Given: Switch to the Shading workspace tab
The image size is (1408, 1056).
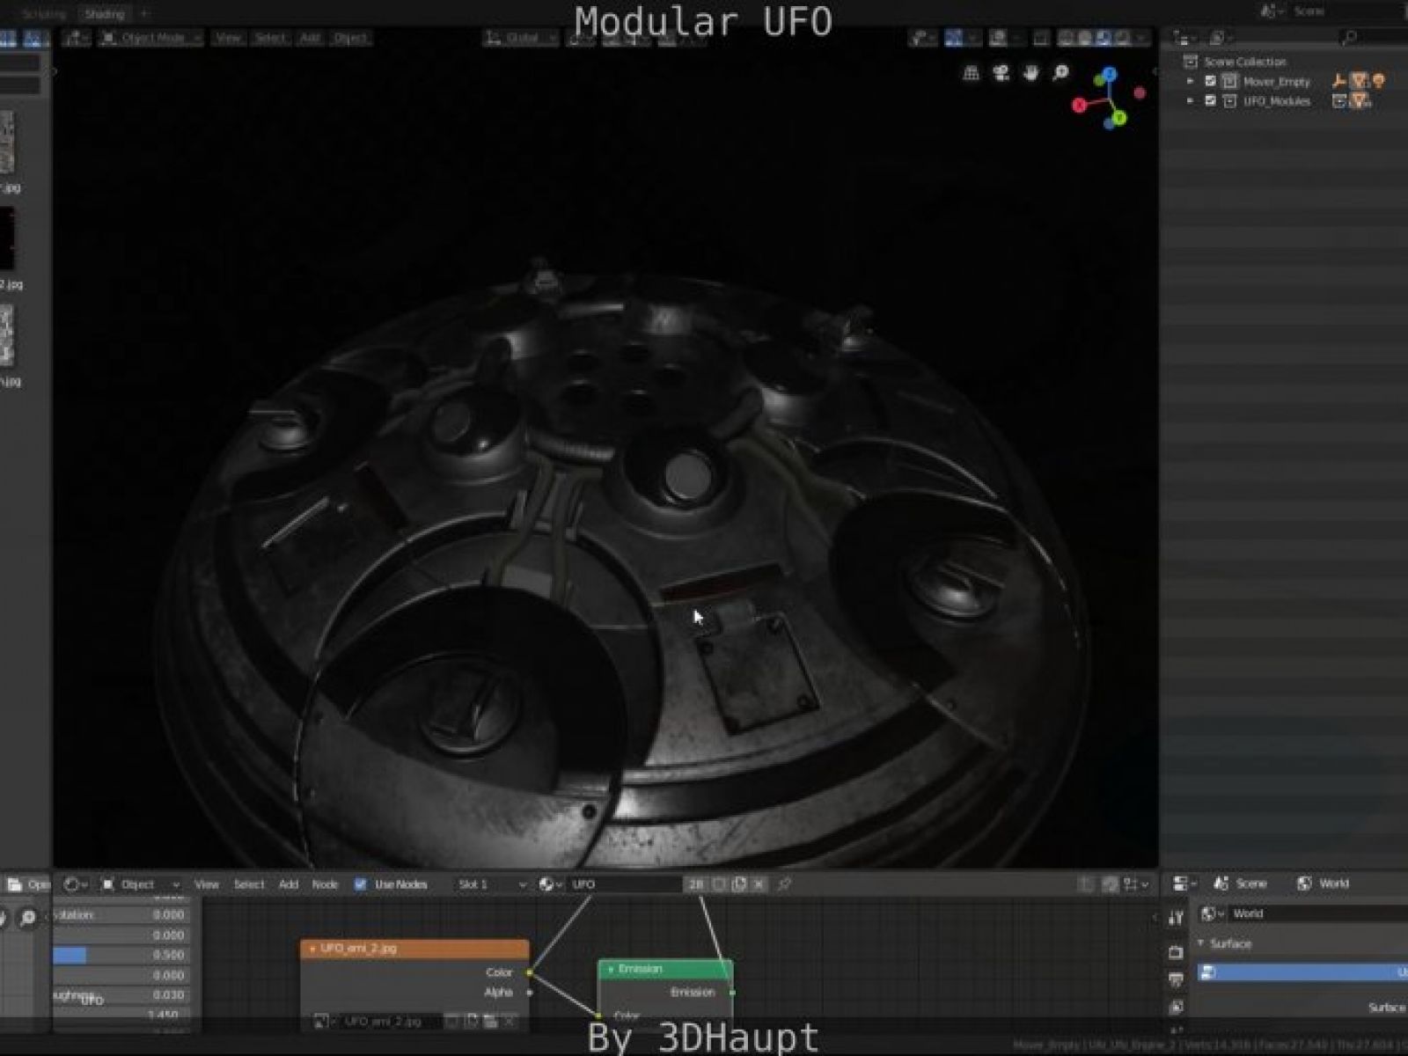Looking at the screenshot, I should pyautogui.click(x=104, y=14).
